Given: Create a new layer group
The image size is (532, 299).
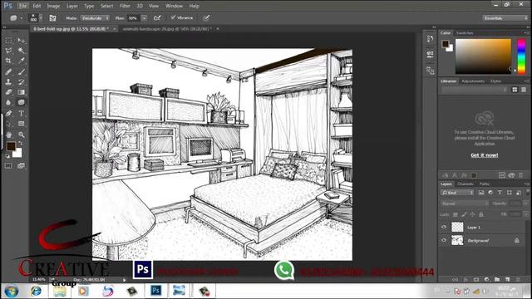Looking at the screenshot, I should 497,279.
